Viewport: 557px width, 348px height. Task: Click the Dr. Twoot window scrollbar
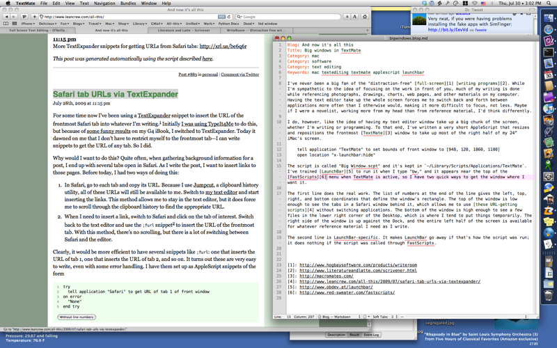(535, 23)
